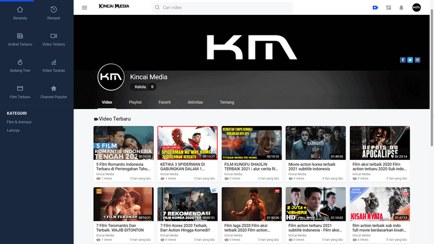Toggle the hamburger menu button
Screen dimensions: 434x244
85,7
